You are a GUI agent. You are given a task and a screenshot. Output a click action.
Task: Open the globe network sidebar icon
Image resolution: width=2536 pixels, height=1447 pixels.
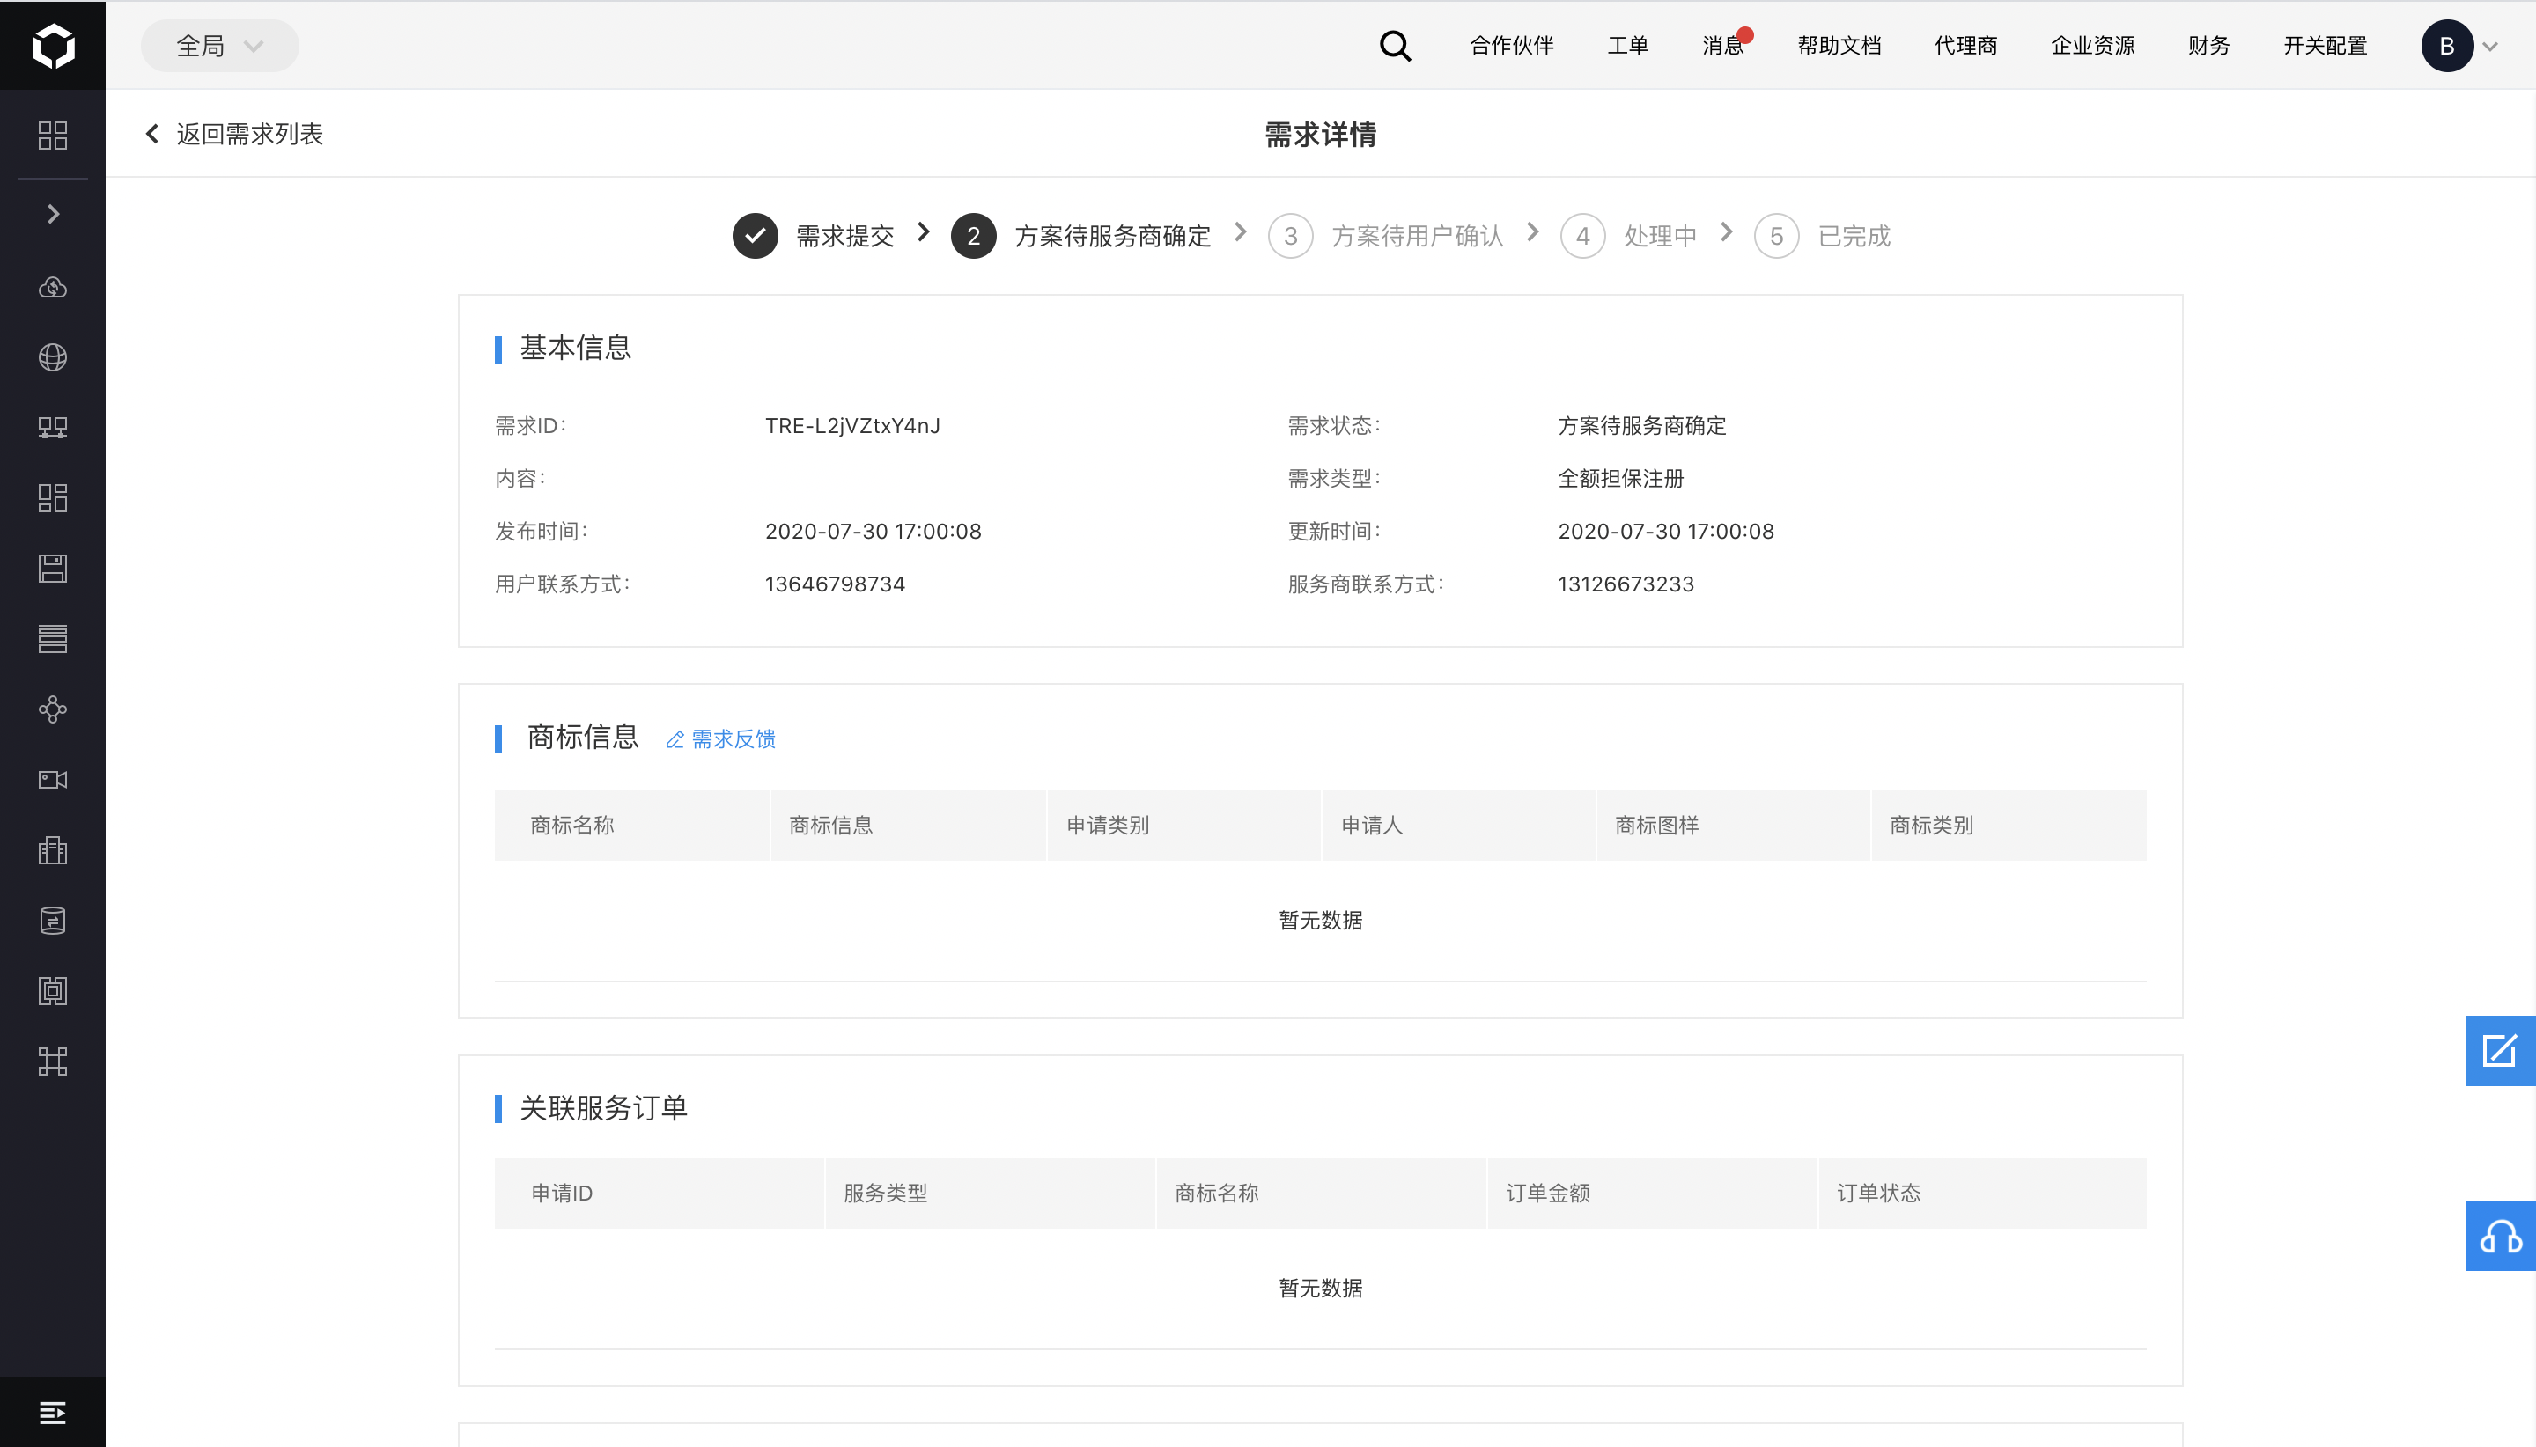click(x=53, y=356)
